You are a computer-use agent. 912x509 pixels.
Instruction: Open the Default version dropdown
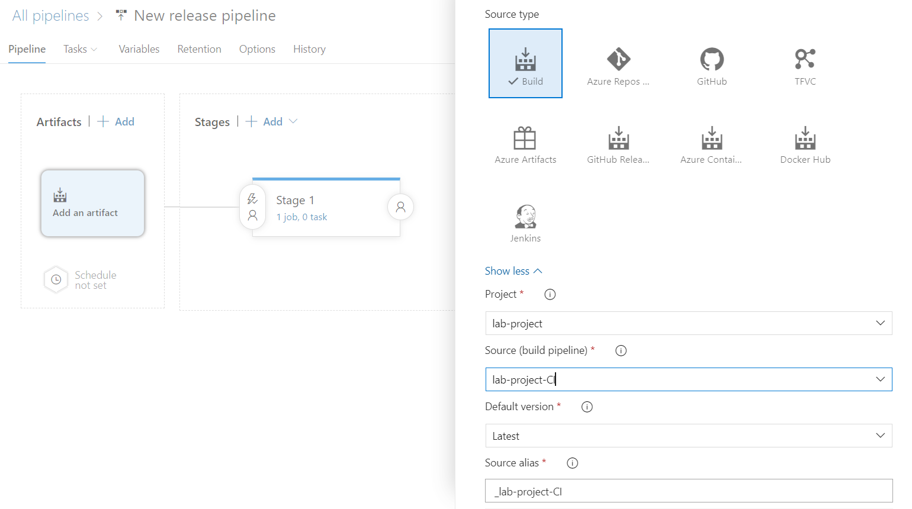click(x=688, y=436)
